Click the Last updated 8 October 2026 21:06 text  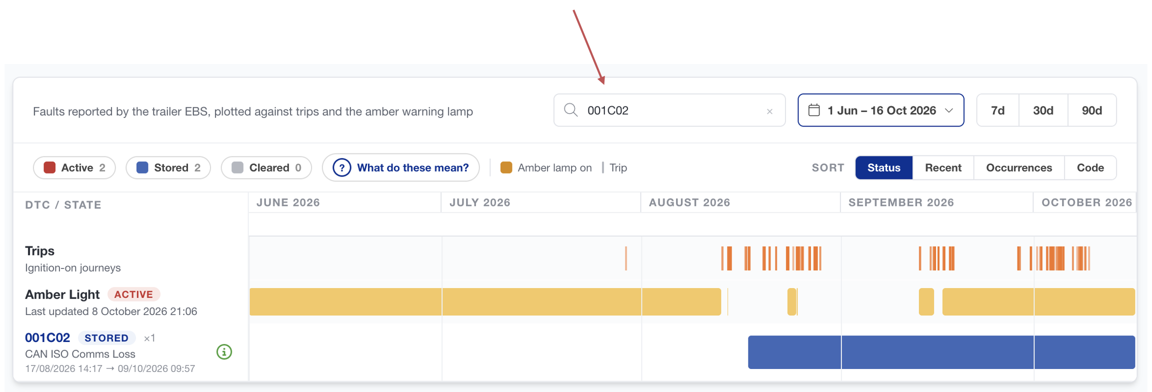[111, 311]
